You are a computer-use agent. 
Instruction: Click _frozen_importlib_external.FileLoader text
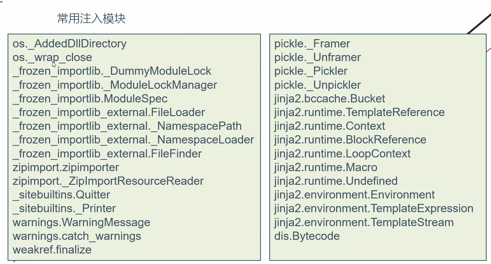109,112
